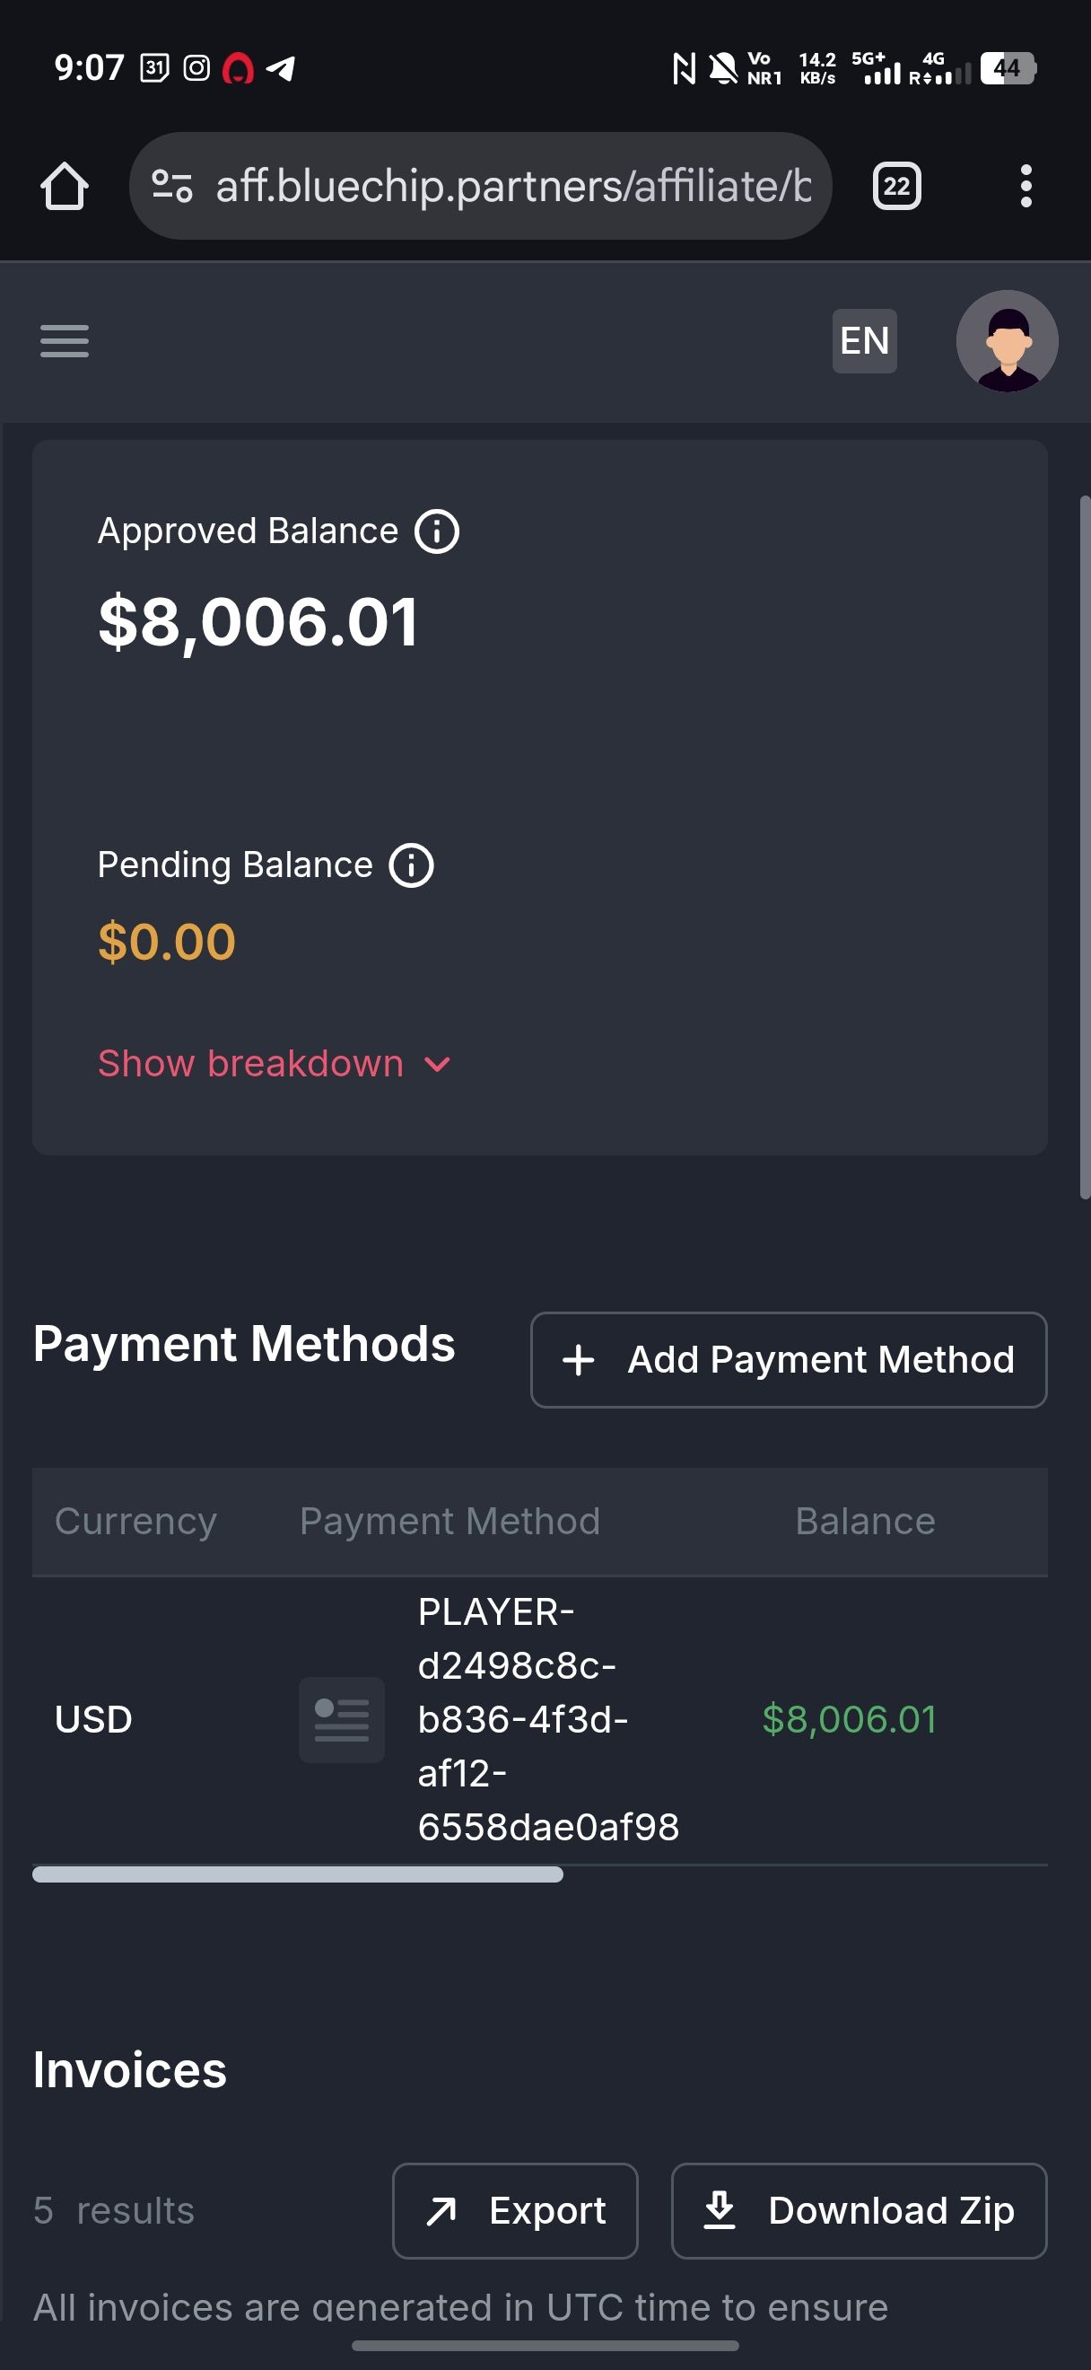Show Pending Balance info tooltip
This screenshot has width=1091, height=2370.
[x=411, y=865]
